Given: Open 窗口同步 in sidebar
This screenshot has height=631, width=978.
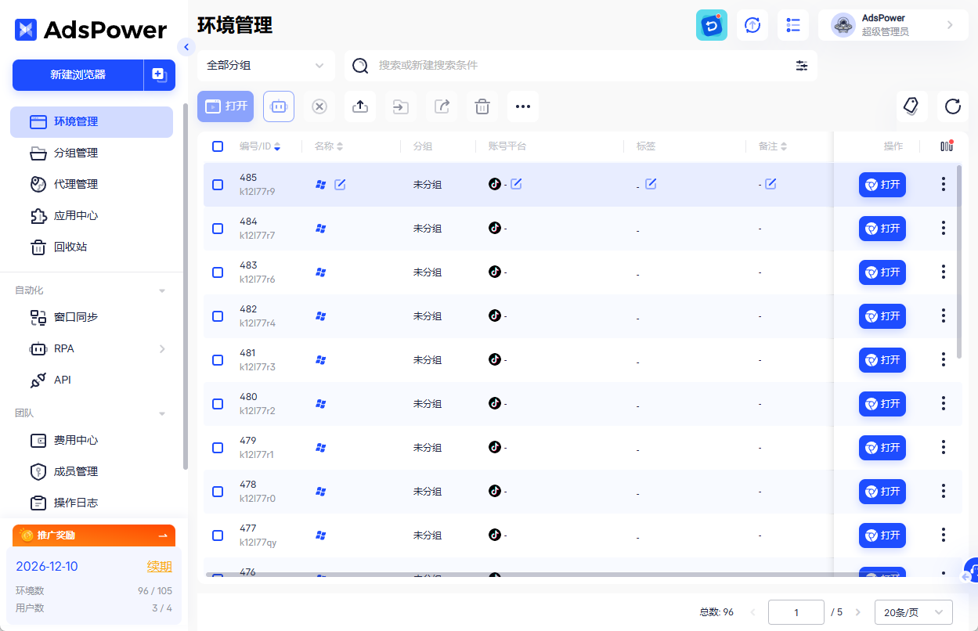Looking at the screenshot, I should click(x=92, y=317).
